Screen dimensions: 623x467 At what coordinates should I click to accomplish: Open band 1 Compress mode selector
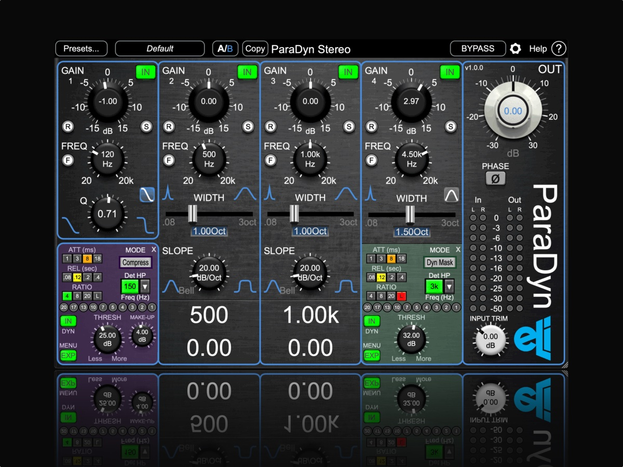point(136,263)
